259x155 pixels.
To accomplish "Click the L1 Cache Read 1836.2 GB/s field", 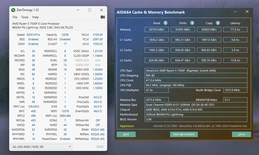I will pos(156,40).
